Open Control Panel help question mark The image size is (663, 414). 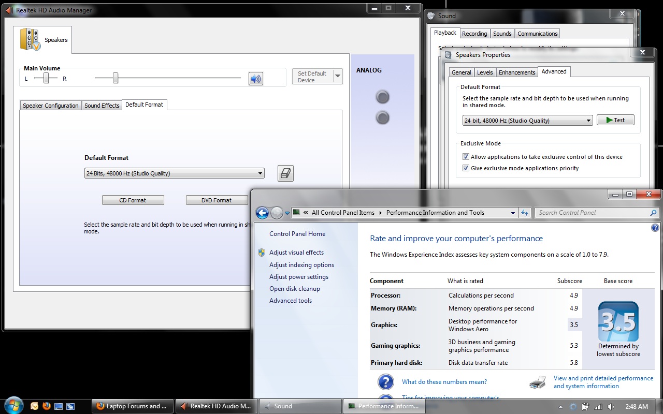coord(655,228)
